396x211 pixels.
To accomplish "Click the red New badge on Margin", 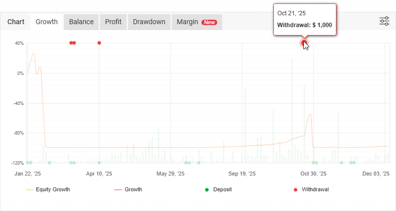I will click(209, 22).
